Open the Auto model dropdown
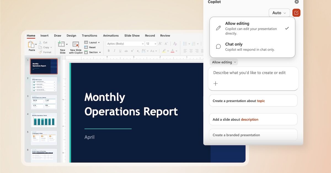Image resolution: width=331 pixels, height=173 pixels. click(x=279, y=13)
